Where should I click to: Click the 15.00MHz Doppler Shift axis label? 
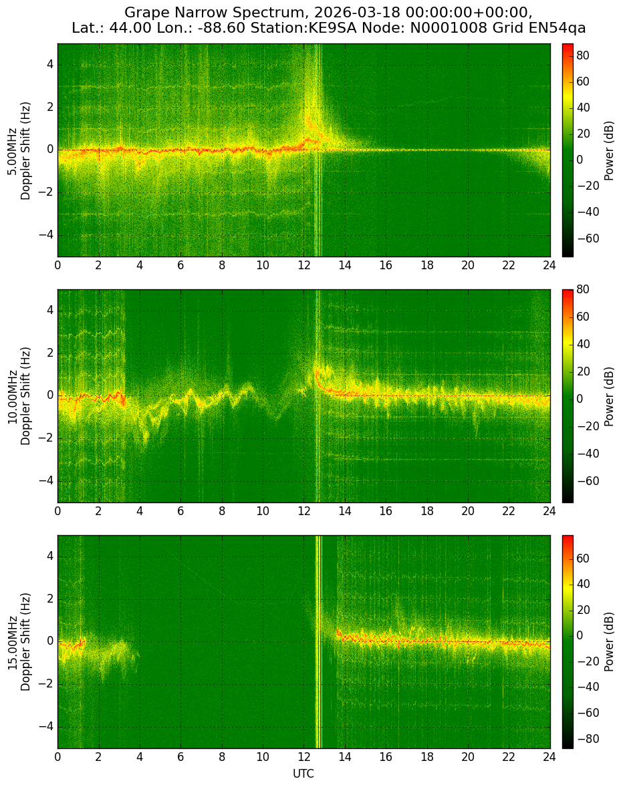point(18,642)
